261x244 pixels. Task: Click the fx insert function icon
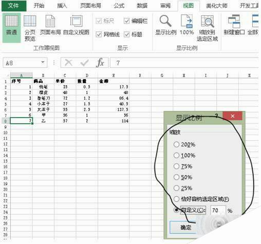[100, 63]
